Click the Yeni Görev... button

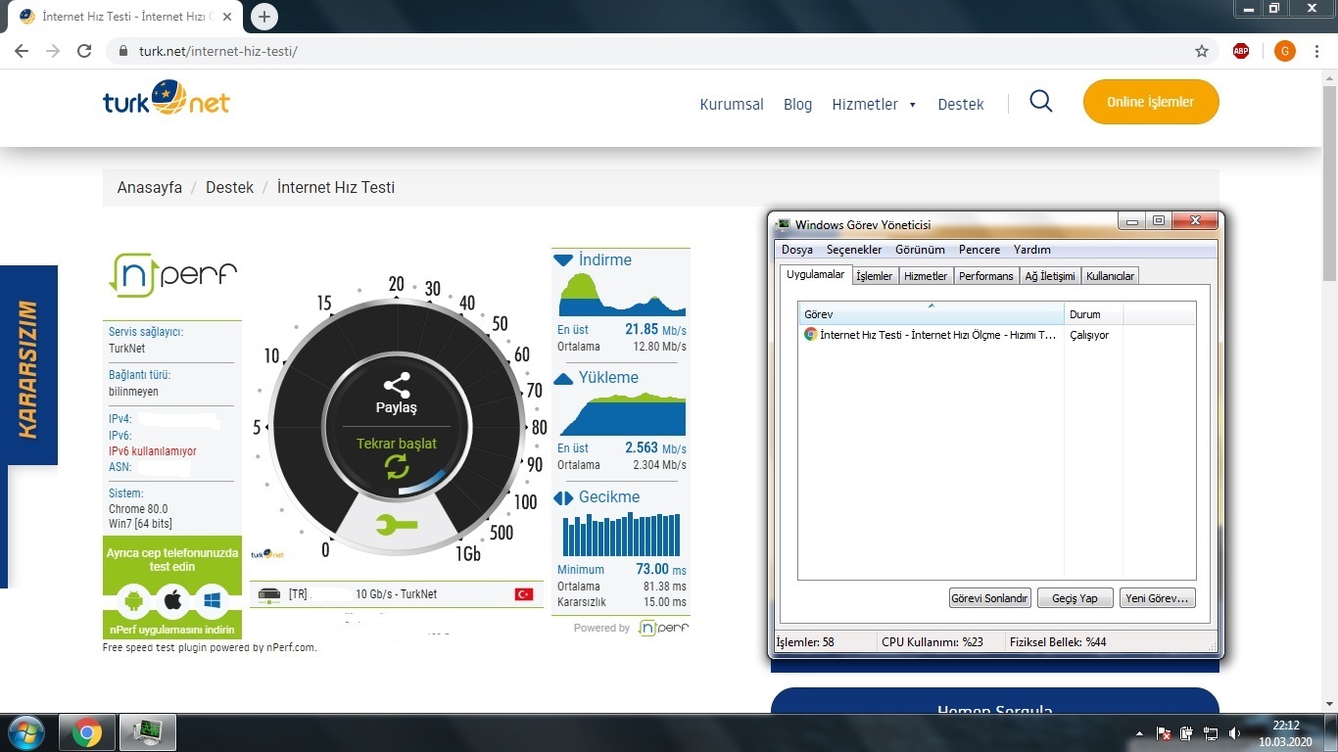tap(1157, 598)
